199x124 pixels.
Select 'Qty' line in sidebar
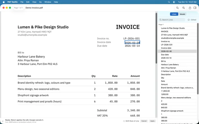click(x=177, y=78)
